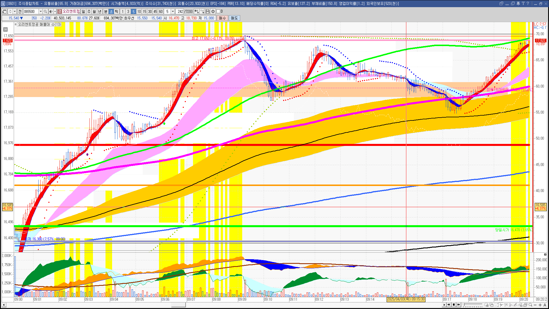This screenshot has height=309, width=549.
Task: Click the 매도 sell button
Action: (234, 18)
